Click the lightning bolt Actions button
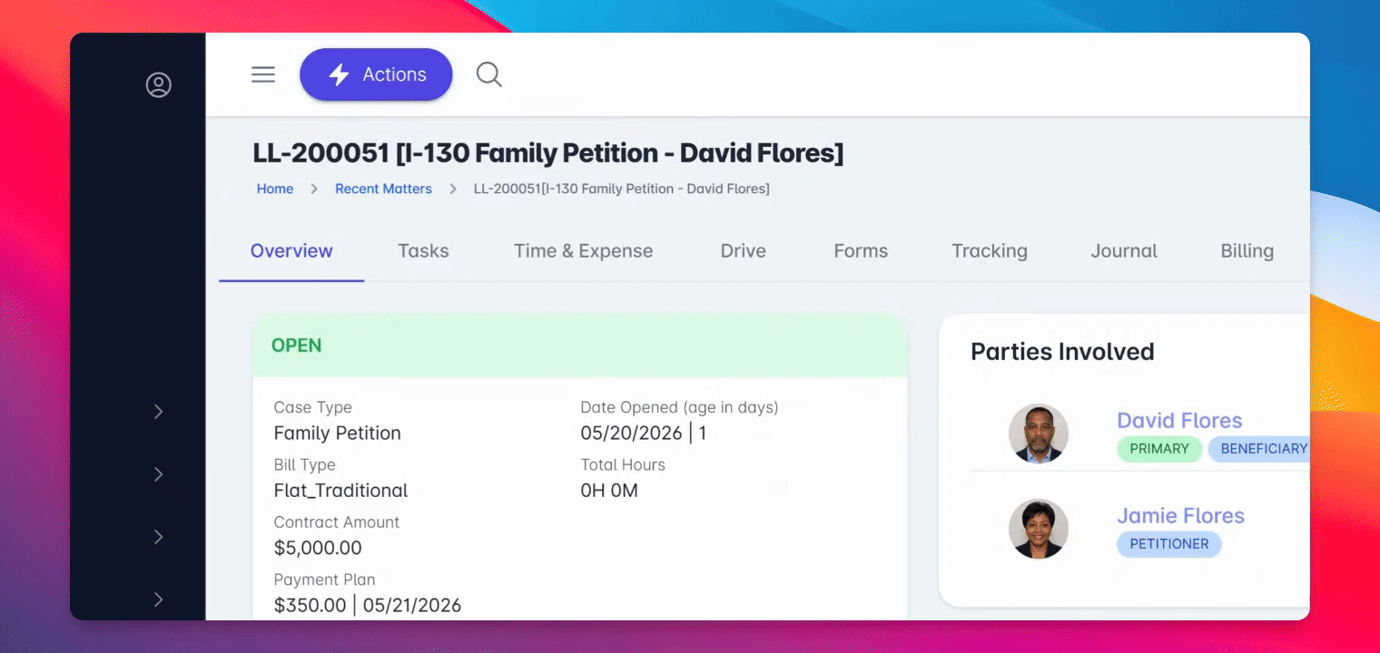This screenshot has height=653, width=1380. 376,74
